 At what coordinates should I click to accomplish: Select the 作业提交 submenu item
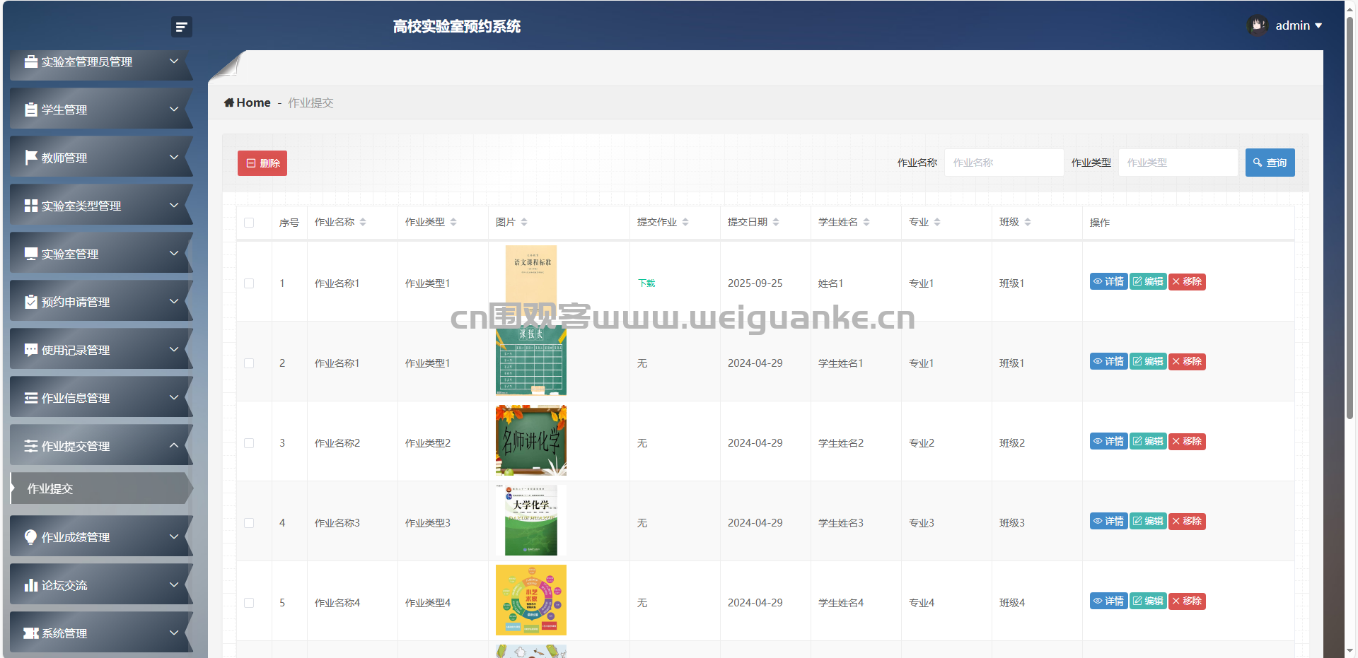pos(101,488)
